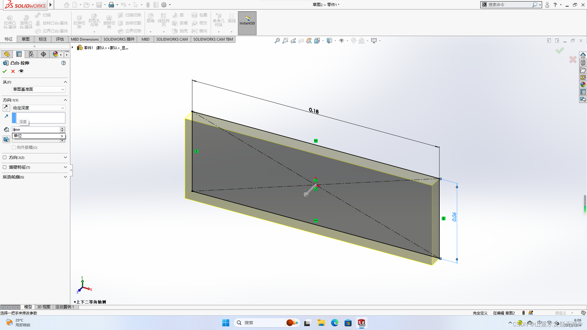Open File Explorer from the taskbar
Viewport: 587px width, 330px height.
coord(321,323)
